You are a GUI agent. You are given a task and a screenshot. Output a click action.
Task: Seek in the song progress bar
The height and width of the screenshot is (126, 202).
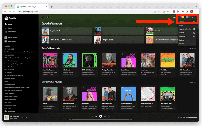[101, 119]
